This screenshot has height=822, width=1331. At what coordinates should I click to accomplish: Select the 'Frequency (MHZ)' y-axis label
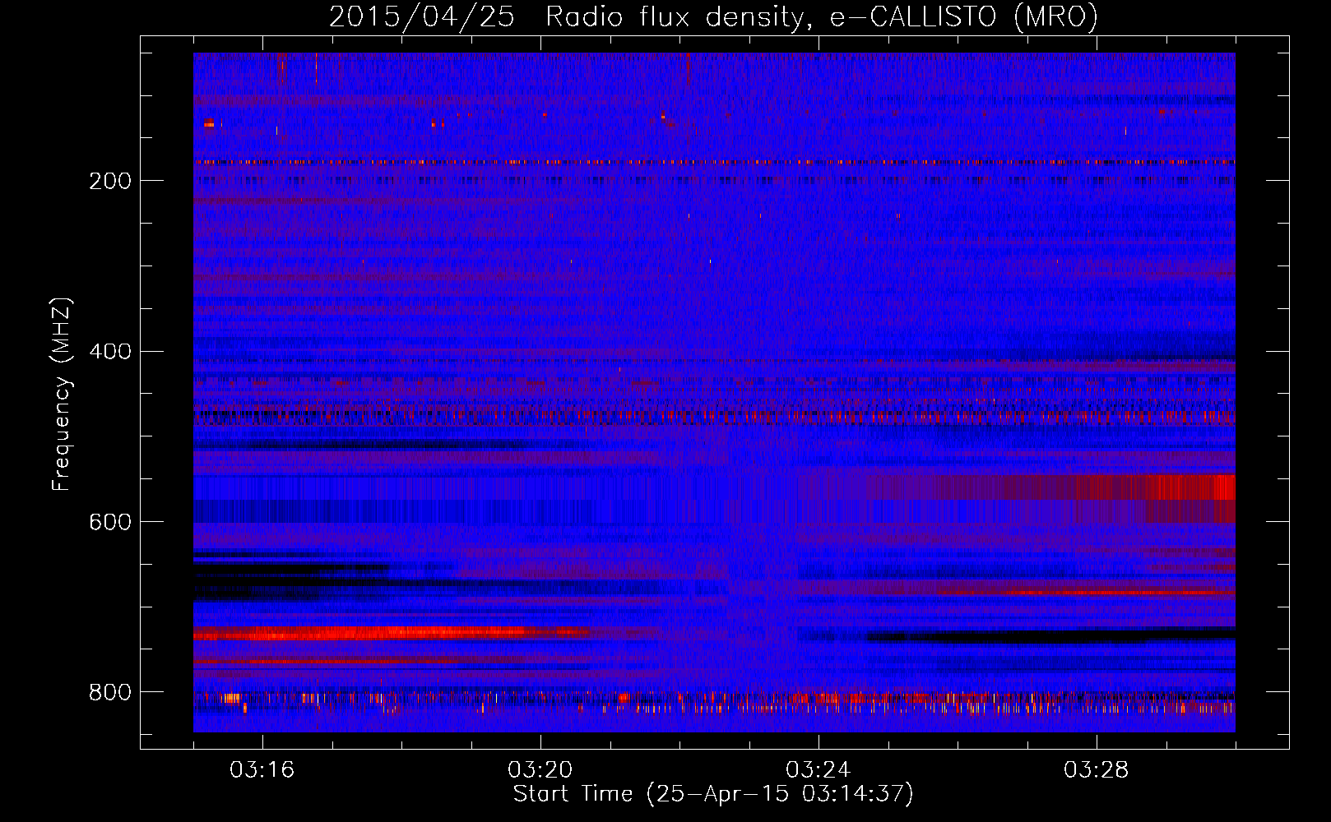[62, 395]
